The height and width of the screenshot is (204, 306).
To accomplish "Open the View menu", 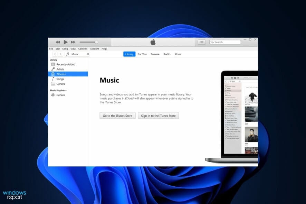I will pos(73,49).
